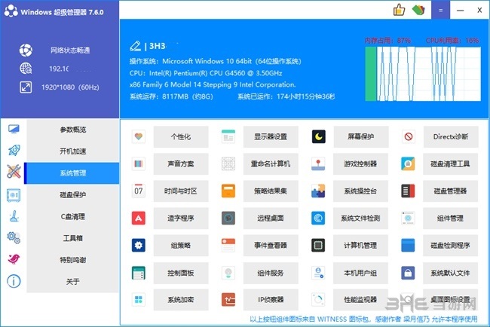Viewport: 490px width, 327px height.
Task: Click the green memory usage bar
Action: coord(371,74)
